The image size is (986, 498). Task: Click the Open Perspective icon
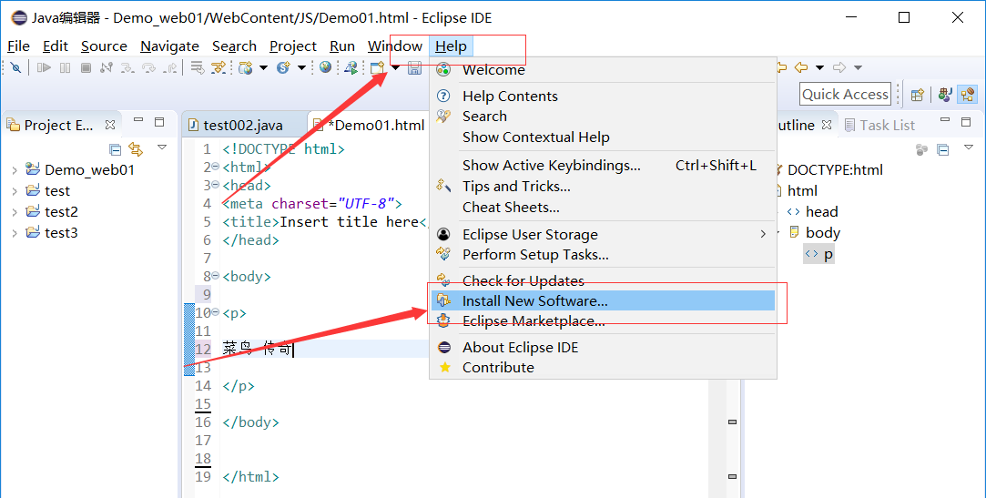(918, 95)
